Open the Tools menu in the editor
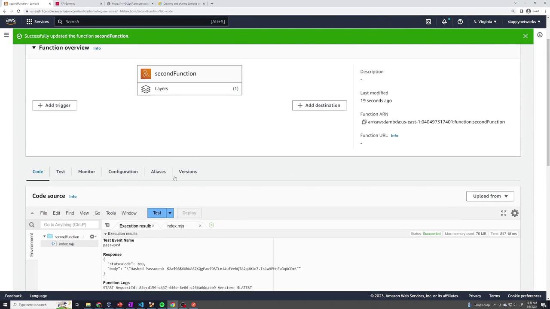 click(111, 213)
